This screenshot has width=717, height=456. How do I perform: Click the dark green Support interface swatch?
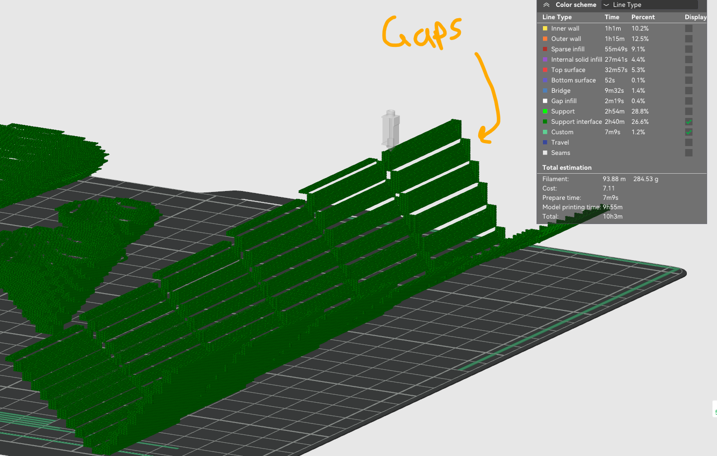pos(545,122)
